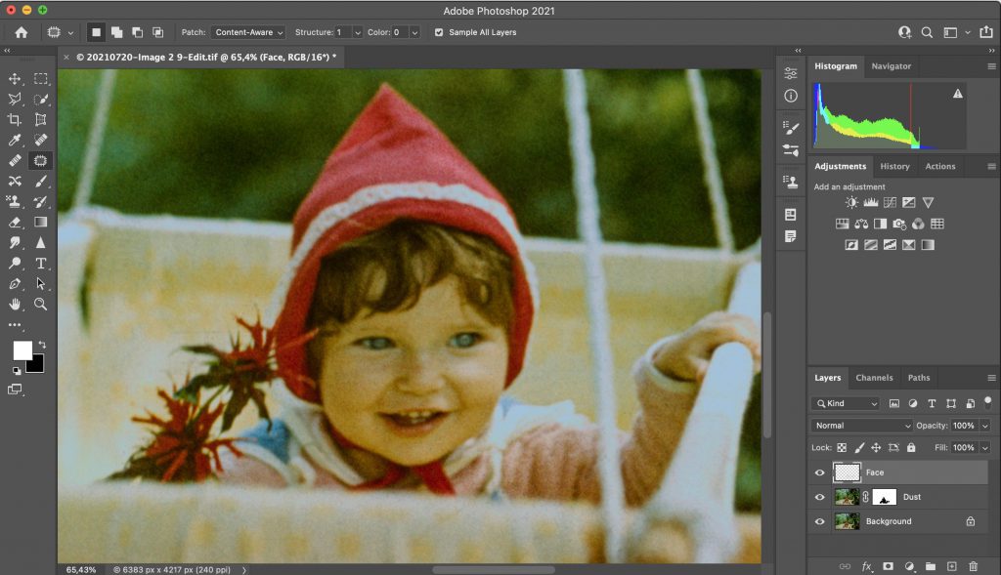Select the Gradient tool
Screen dimensions: 1001x575
[x=41, y=223]
